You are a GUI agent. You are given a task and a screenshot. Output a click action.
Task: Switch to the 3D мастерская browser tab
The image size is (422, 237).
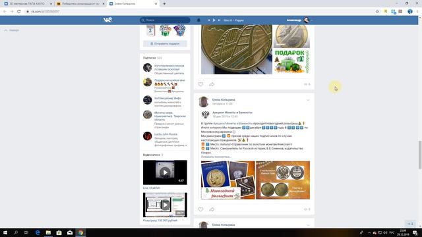coord(28,4)
